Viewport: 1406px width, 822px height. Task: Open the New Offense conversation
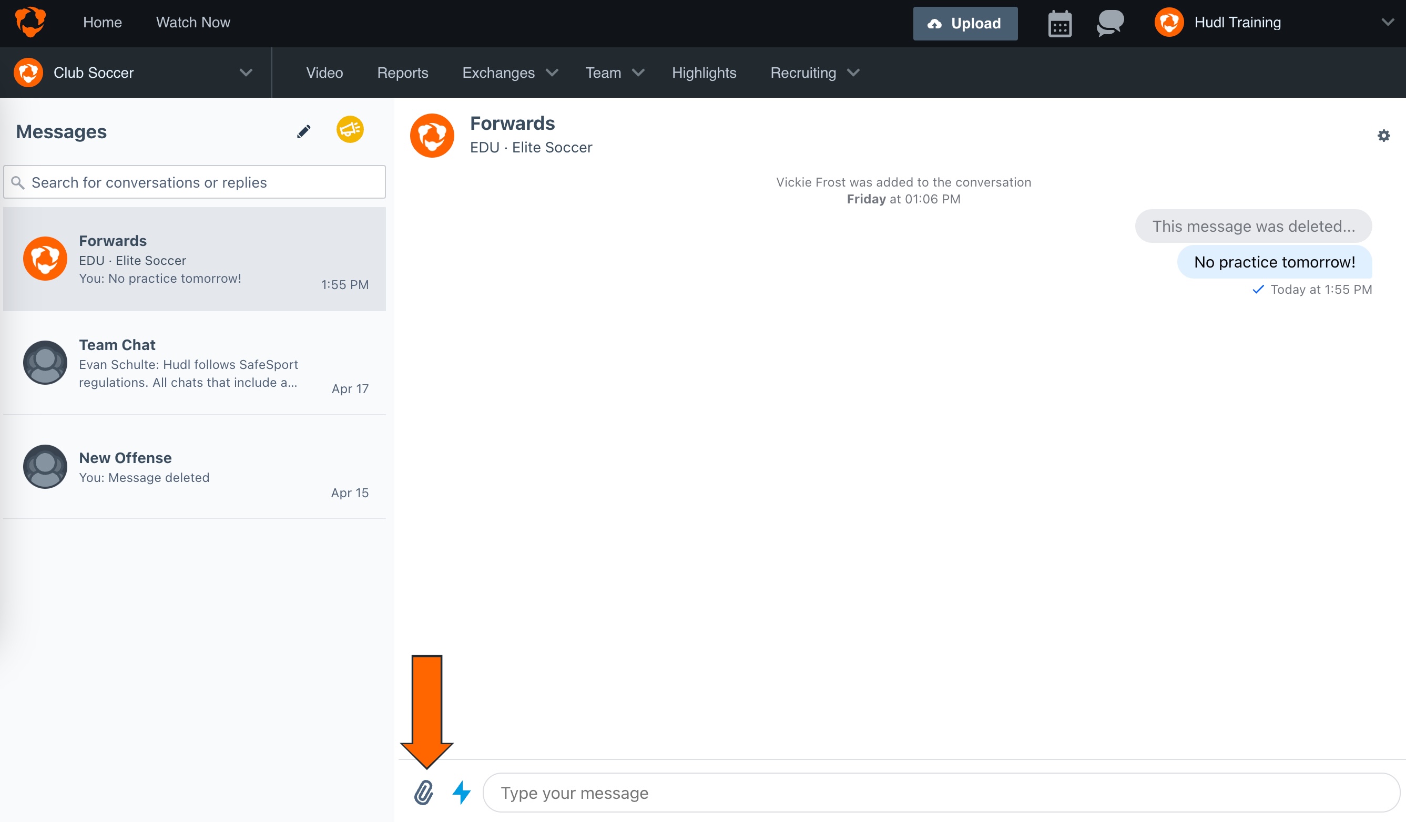(x=194, y=467)
